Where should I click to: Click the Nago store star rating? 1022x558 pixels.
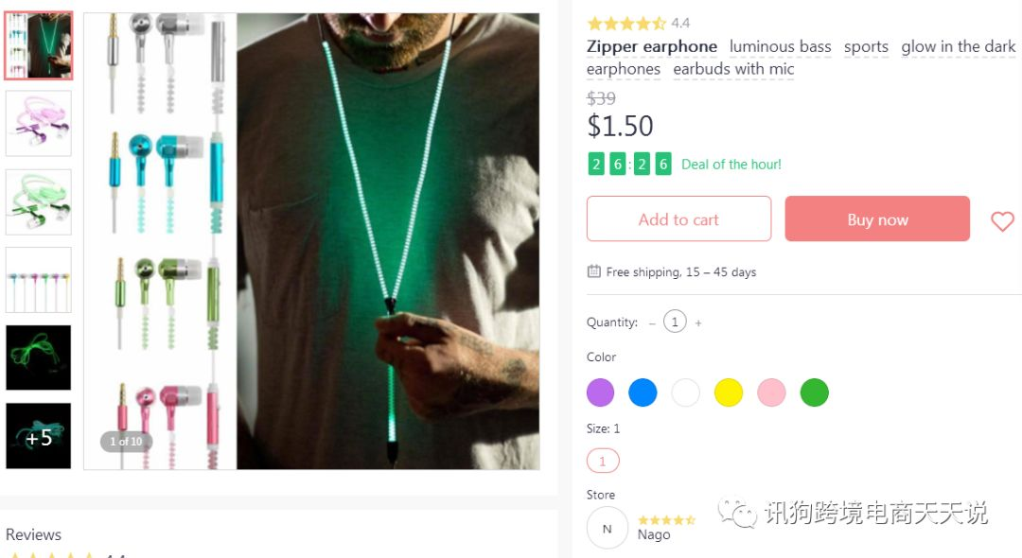click(x=666, y=519)
